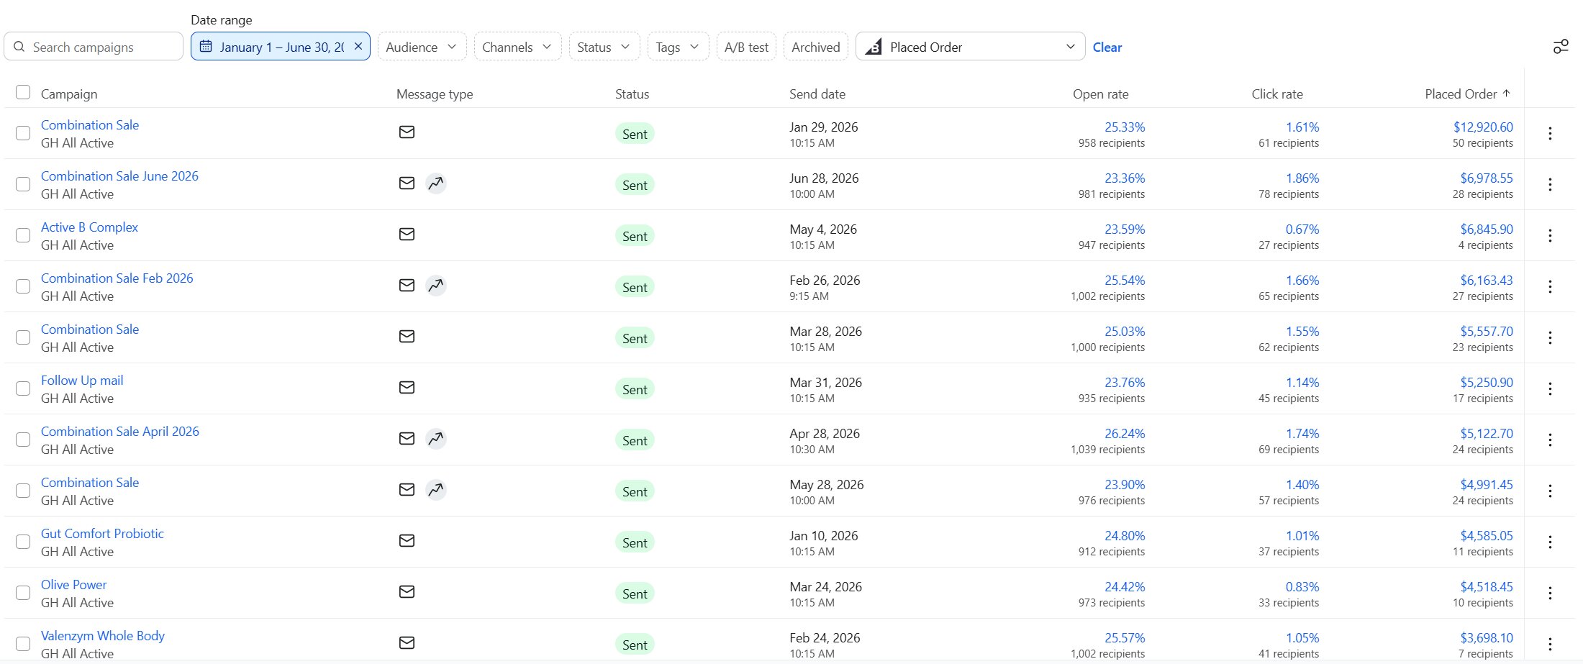Click the BigCommerce icon beside Placed Order
The height and width of the screenshot is (664, 1583).
[x=873, y=47]
